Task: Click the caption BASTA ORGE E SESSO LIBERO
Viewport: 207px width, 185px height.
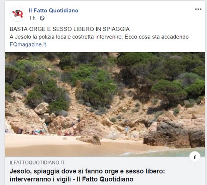Action: pyautogui.click(x=70, y=29)
